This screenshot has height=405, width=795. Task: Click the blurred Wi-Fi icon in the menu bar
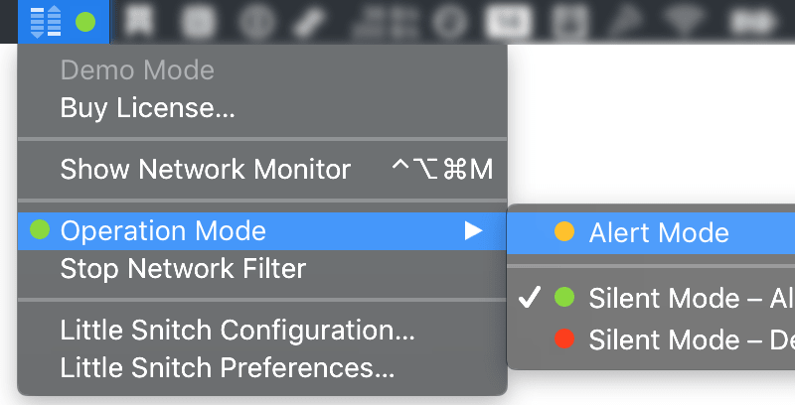click(x=683, y=21)
